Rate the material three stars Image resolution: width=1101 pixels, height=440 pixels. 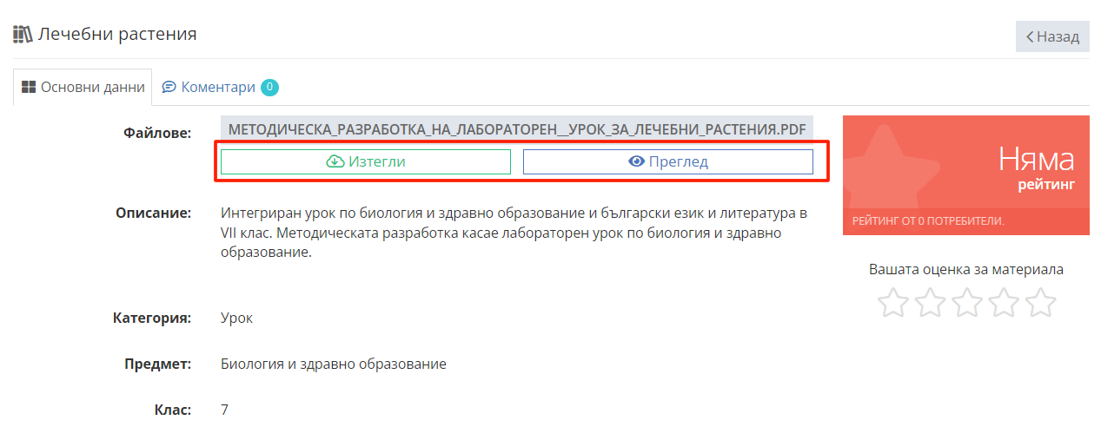coord(966,303)
